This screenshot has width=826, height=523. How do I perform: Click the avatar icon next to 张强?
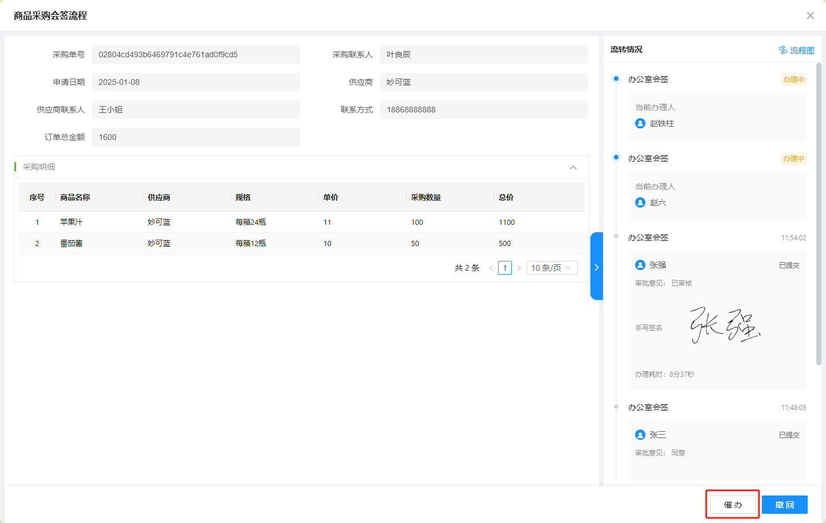click(640, 265)
